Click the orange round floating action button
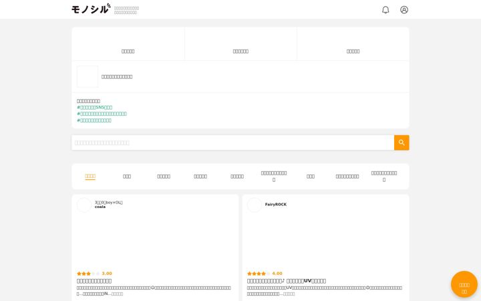The width and height of the screenshot is (481, 301). click(464, 284)
